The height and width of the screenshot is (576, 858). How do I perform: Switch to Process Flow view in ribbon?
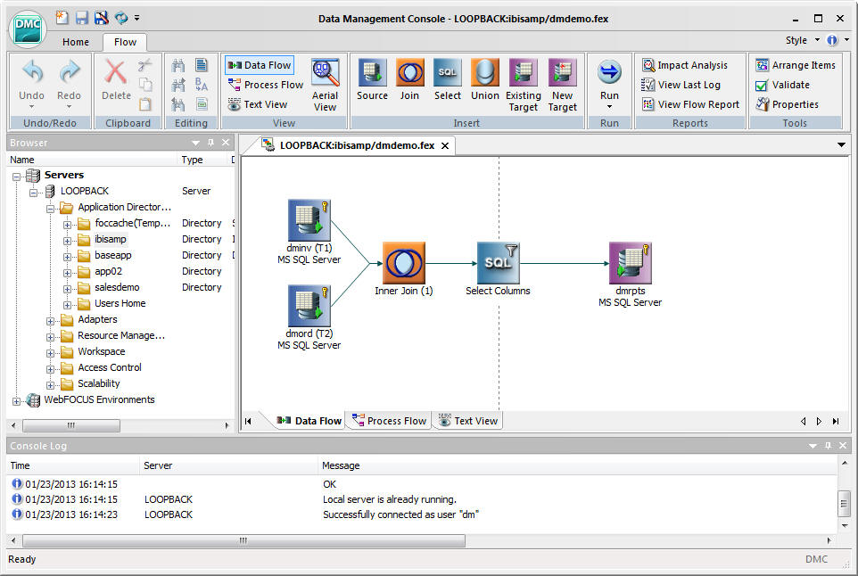coord(266,85)
